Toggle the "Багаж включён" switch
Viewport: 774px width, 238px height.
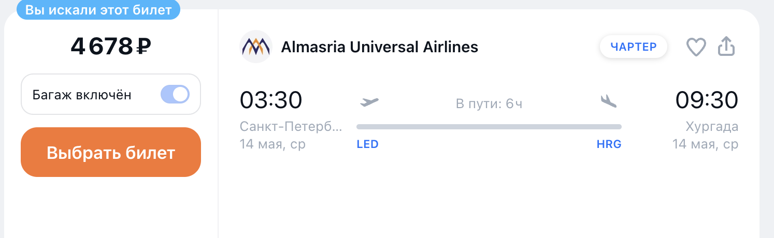pos(175,95)
